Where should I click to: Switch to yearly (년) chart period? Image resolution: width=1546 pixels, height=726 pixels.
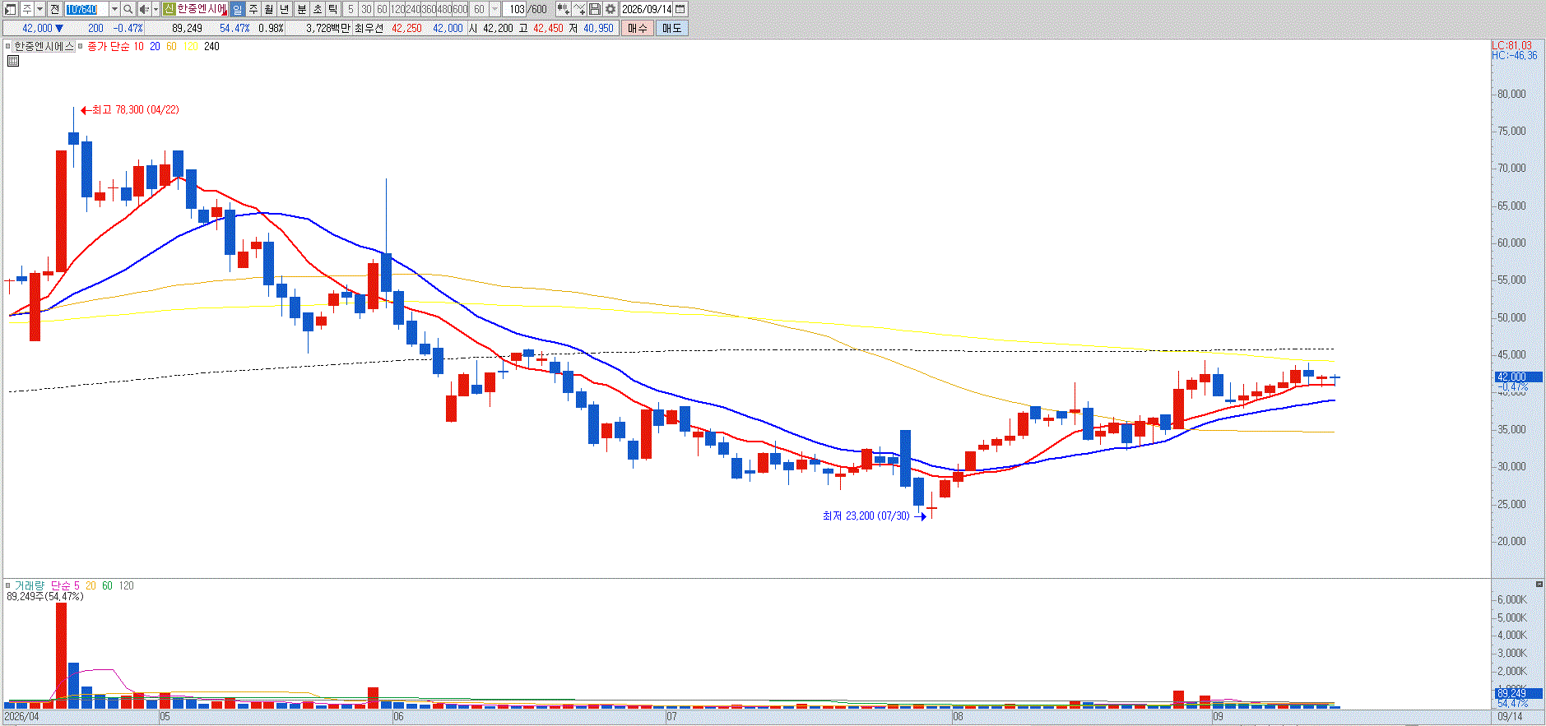coord(285,9)
